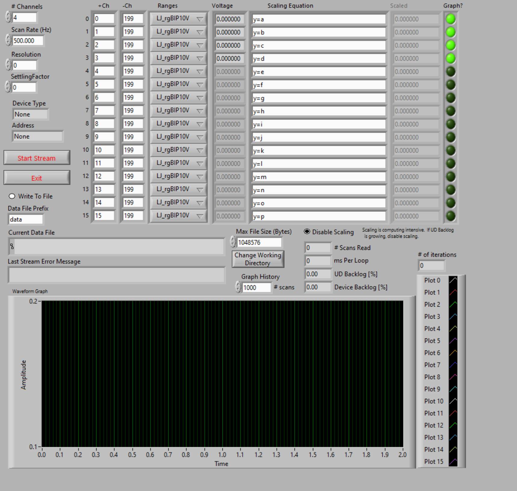This screenshot has height=491, width=517.
Task: Expand the Ranges dropdown for row 13
Action: 178,189
